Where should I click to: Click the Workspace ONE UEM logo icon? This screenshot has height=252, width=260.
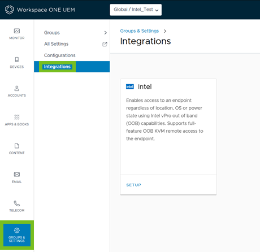(9, 10)
